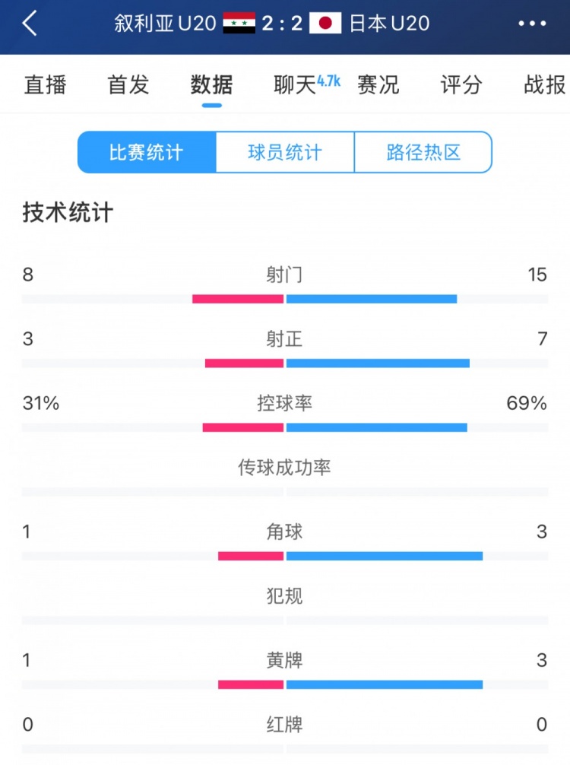
Task: Switch to the 直播 live tab
Action: tap(46, 84)
